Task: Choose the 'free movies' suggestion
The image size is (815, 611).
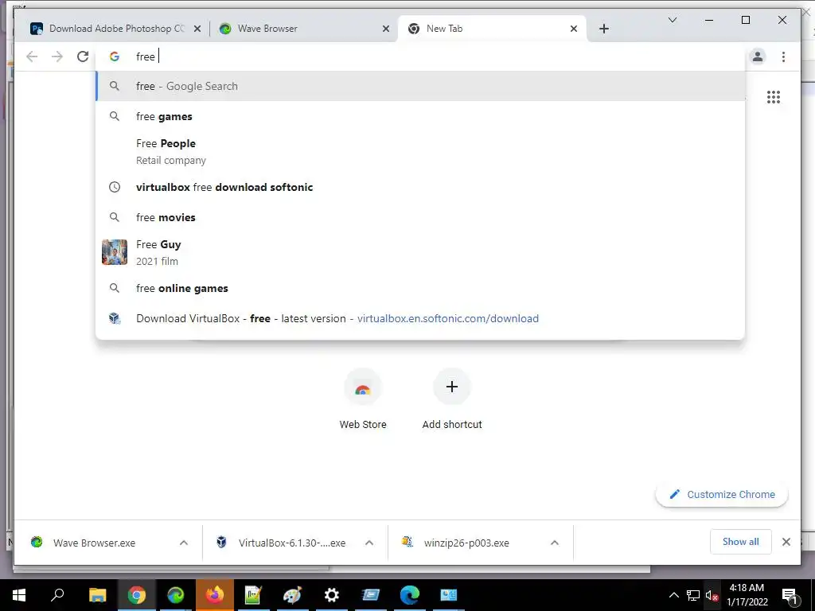Action: (420, 217)
